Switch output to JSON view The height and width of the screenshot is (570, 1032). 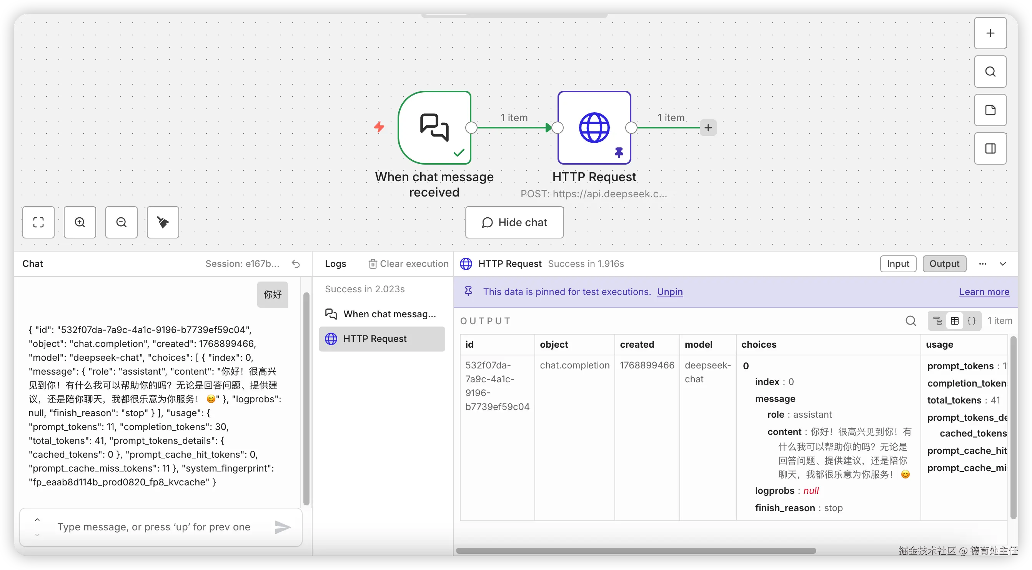pos(972,321)
